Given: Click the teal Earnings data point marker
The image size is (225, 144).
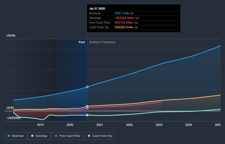Looking at the screenshot, I should coord(87,115).
